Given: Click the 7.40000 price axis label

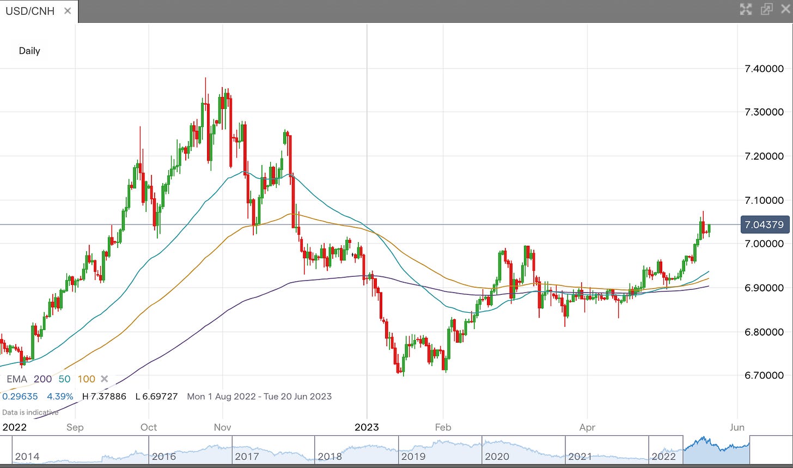Looking at the screenshot, I should pyautogui.click(x=764, y=68).
